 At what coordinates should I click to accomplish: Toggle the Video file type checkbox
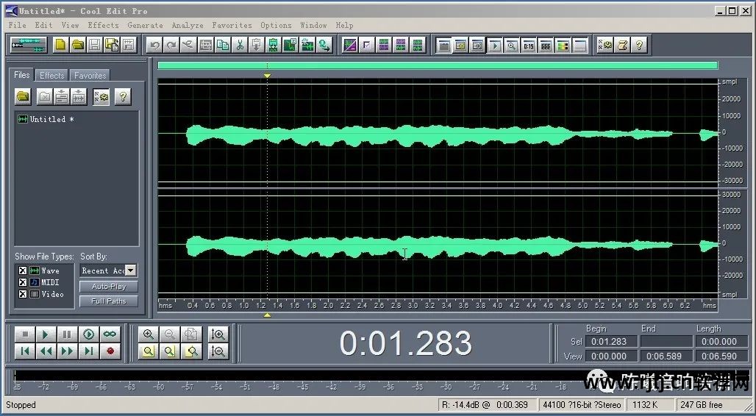[x=22, y=294]
